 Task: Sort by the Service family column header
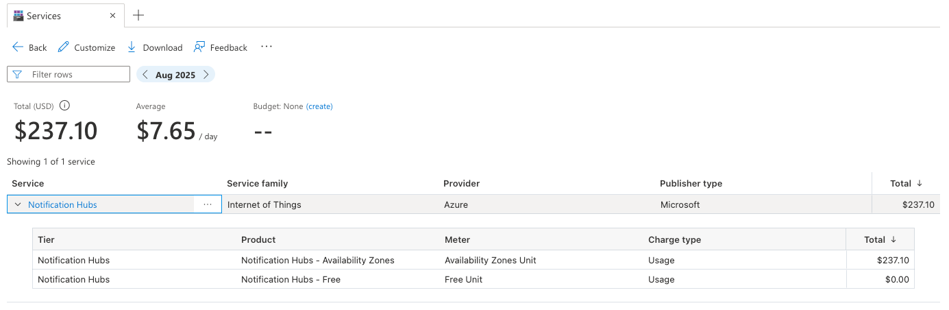point(258,183)
